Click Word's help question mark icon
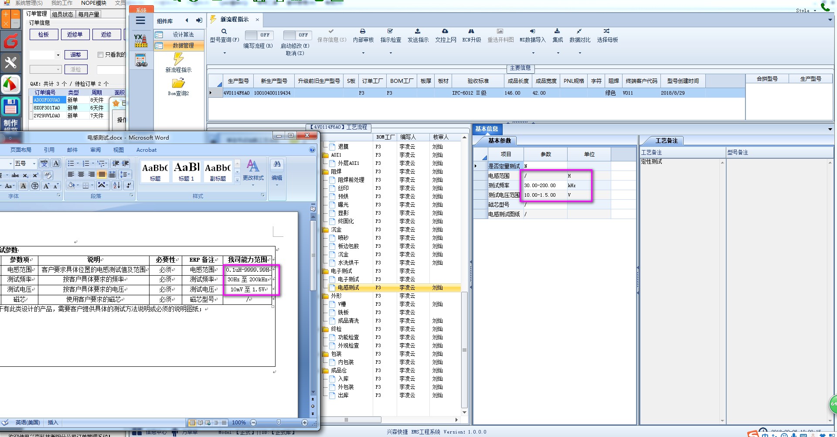 (312, 150)
